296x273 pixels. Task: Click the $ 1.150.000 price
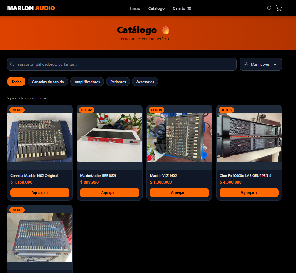tap(21, 182)
